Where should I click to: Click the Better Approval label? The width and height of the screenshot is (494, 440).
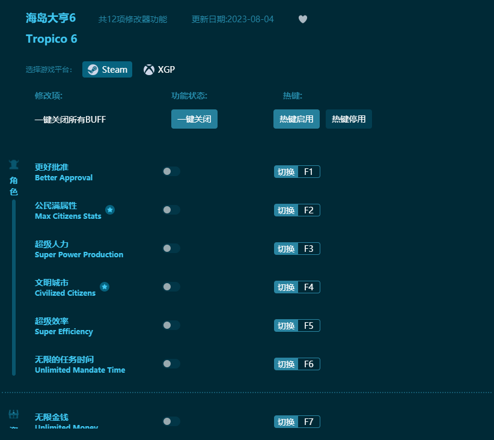[64, 178]
